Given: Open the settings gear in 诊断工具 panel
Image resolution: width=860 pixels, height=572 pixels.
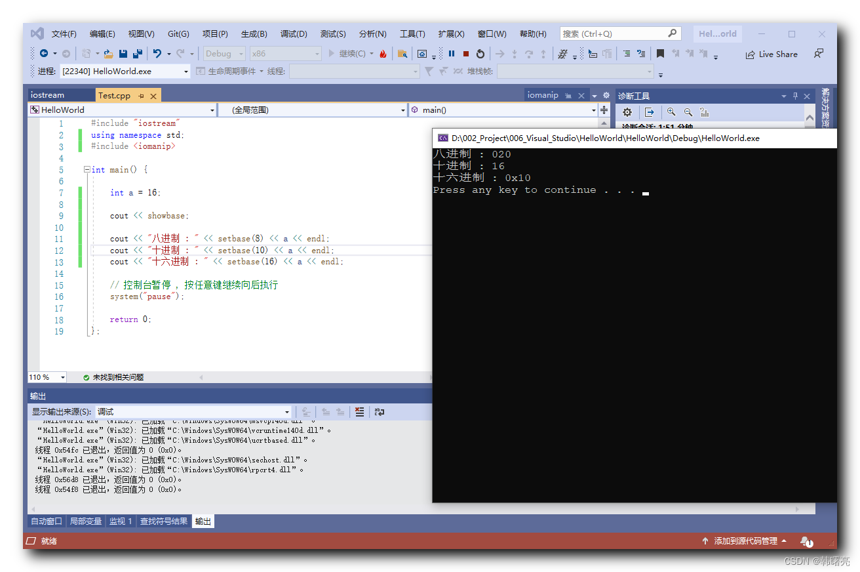Looking at the screenshot, I should [x=627, y=112].
